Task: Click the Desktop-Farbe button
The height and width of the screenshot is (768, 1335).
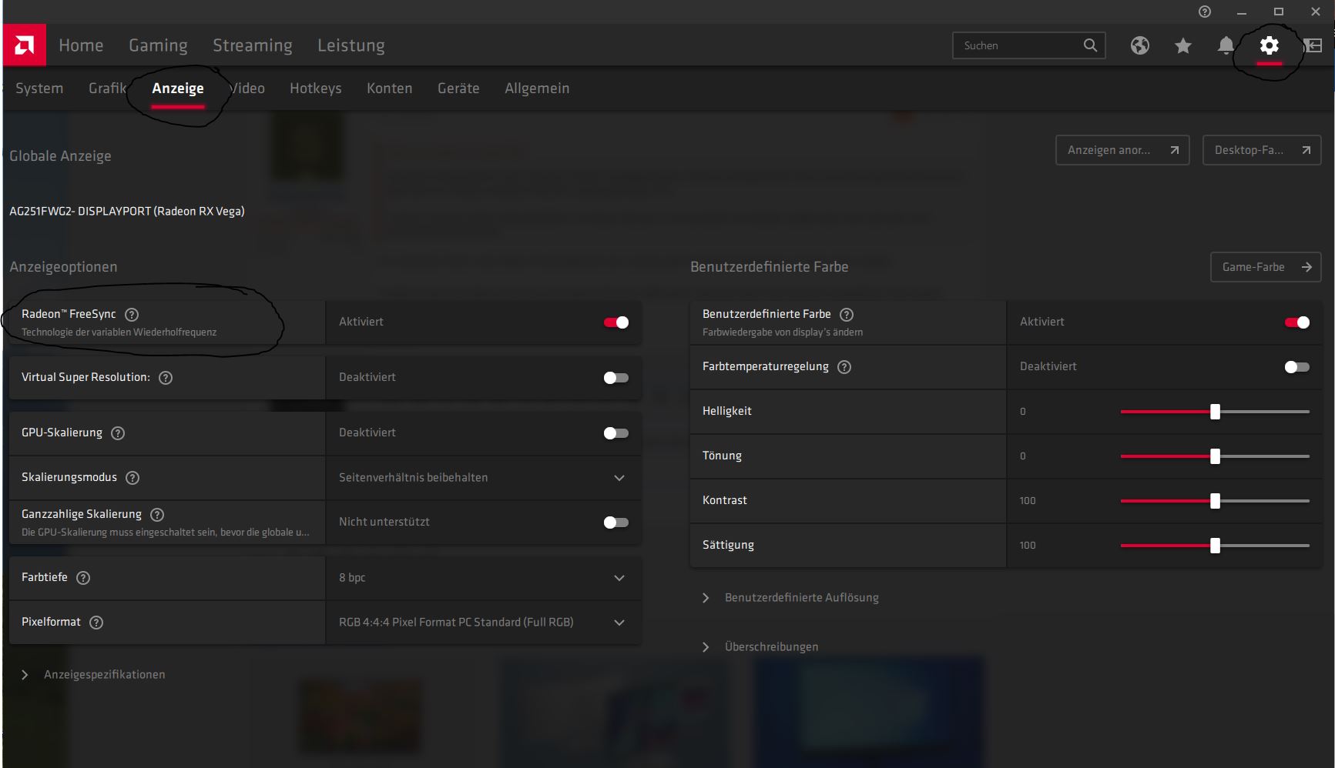Action: (x=1262, y=150)
